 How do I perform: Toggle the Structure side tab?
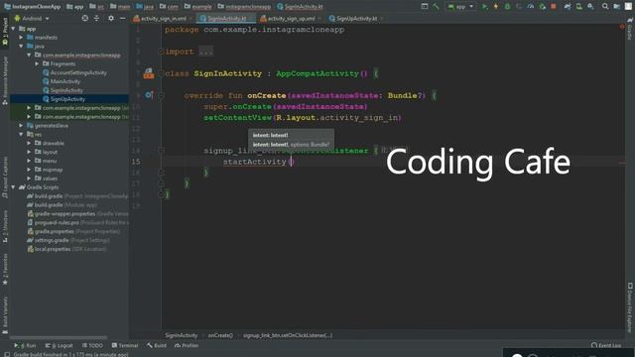(x=5, y=227)
